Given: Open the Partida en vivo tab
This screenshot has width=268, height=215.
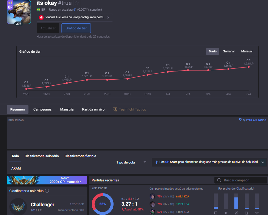Looking at the screenshot, I should pos(93,109).
